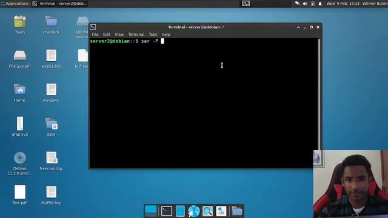The image size is (388, 218).
Task: Open the file manager from the dock
Action: click(x=180, y=211)
